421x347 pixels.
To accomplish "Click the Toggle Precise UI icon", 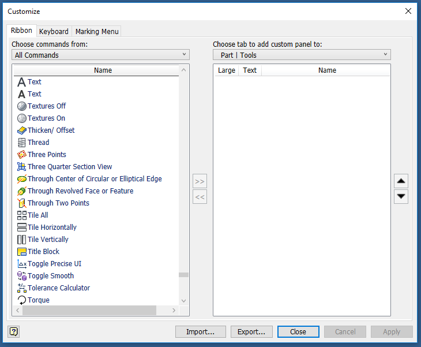I will 22,264.
